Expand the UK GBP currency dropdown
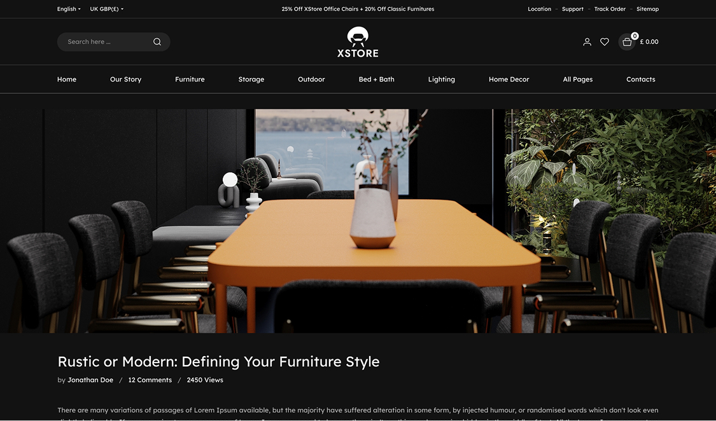716x421 pixels. (106, 9)
